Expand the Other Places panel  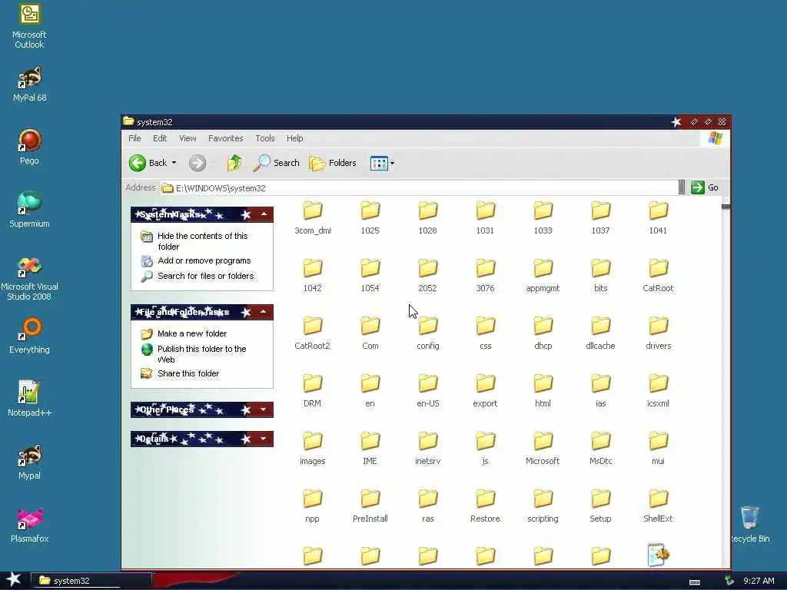[264, 409]
